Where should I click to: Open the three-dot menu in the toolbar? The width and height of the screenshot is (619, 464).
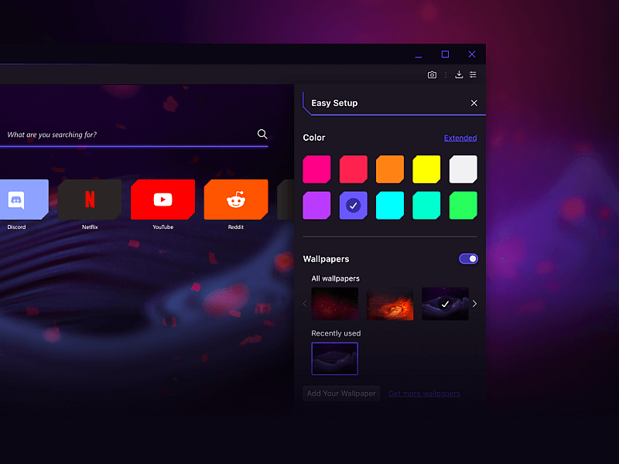tap(446, 75)
